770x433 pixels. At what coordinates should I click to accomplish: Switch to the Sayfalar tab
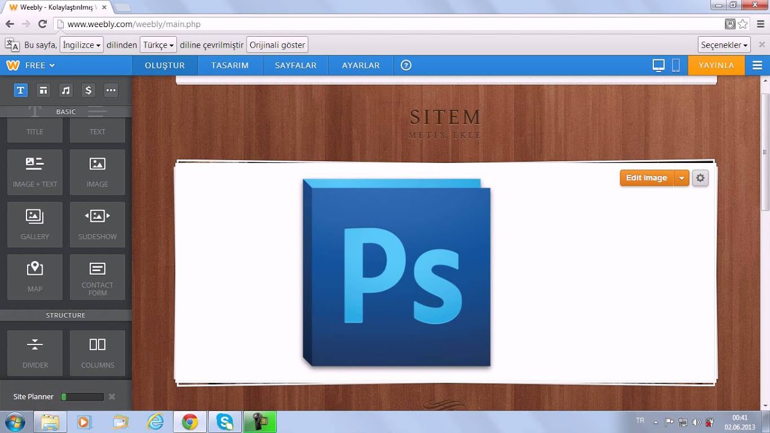point(296,66)
